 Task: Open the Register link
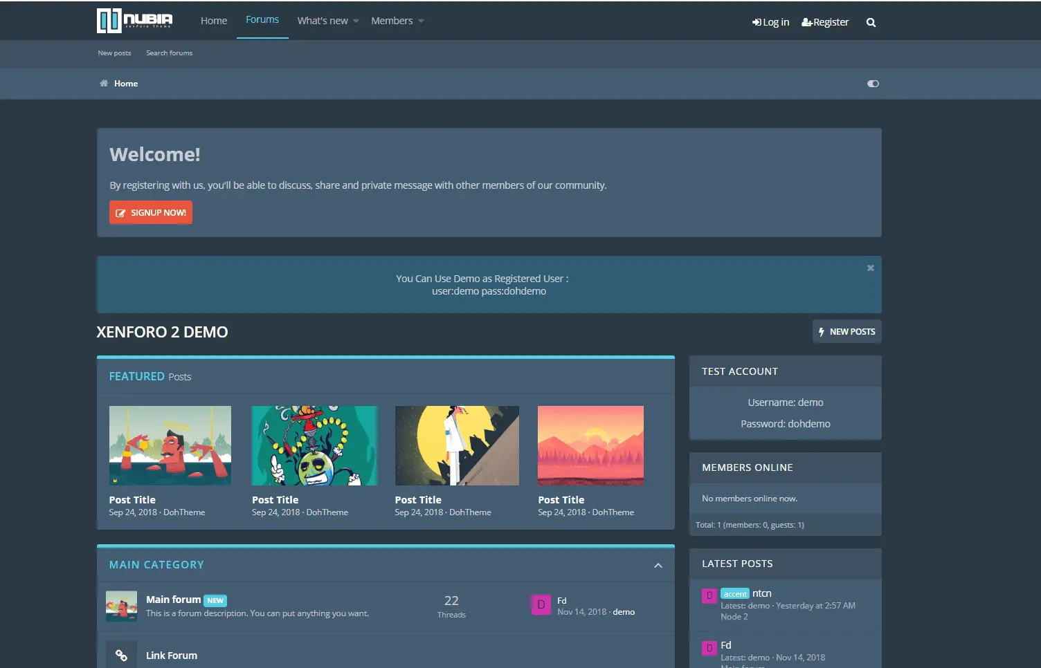[825, 22]
